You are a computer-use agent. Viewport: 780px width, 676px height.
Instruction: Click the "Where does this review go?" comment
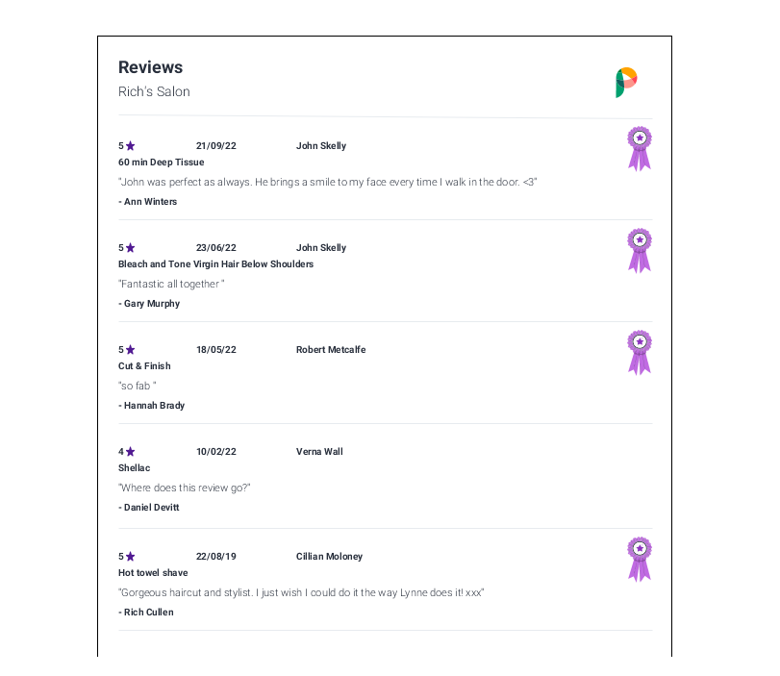pos(184,488)
